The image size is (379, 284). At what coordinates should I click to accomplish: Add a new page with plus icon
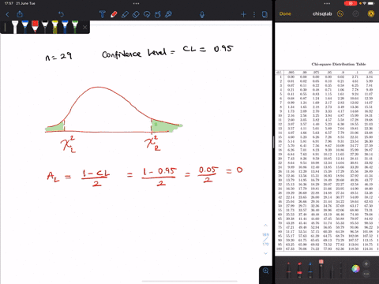click(243, 14)
